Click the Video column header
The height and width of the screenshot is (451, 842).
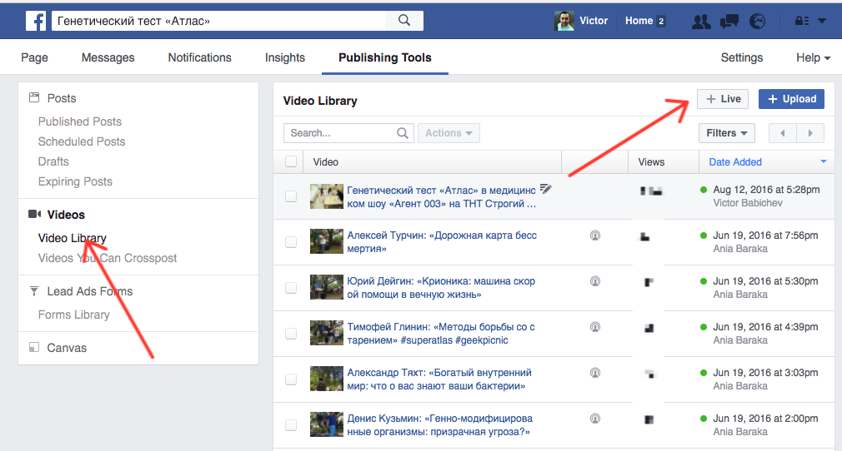point(325,161)
